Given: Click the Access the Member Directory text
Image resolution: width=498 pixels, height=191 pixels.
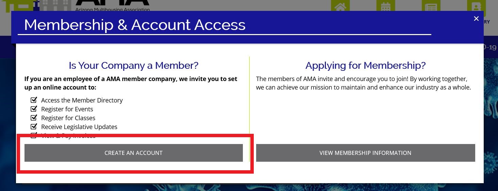Looking at the screenshot, I should click(82, 100).
